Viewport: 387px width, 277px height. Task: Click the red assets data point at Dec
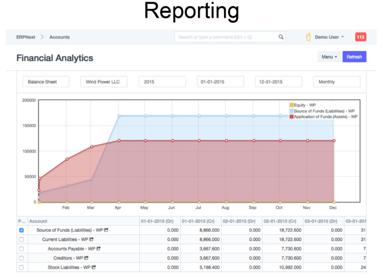(x=334, y=140)
